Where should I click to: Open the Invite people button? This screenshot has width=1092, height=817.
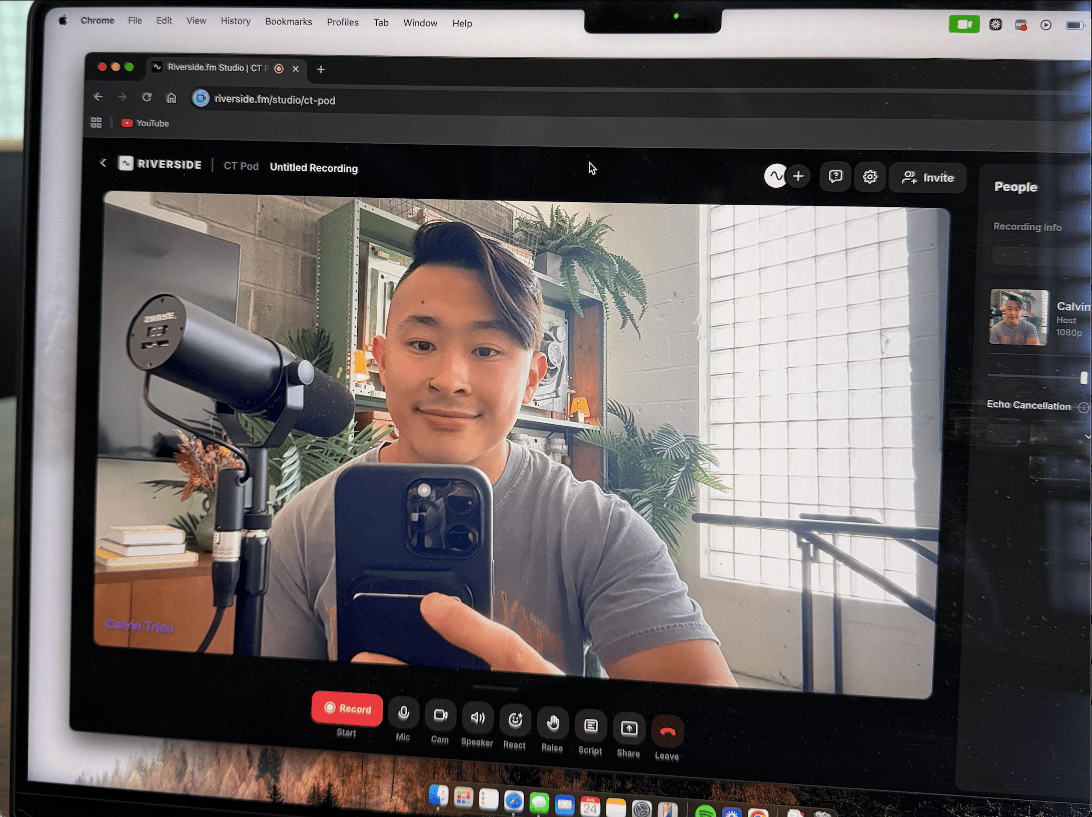click(928, 178)
